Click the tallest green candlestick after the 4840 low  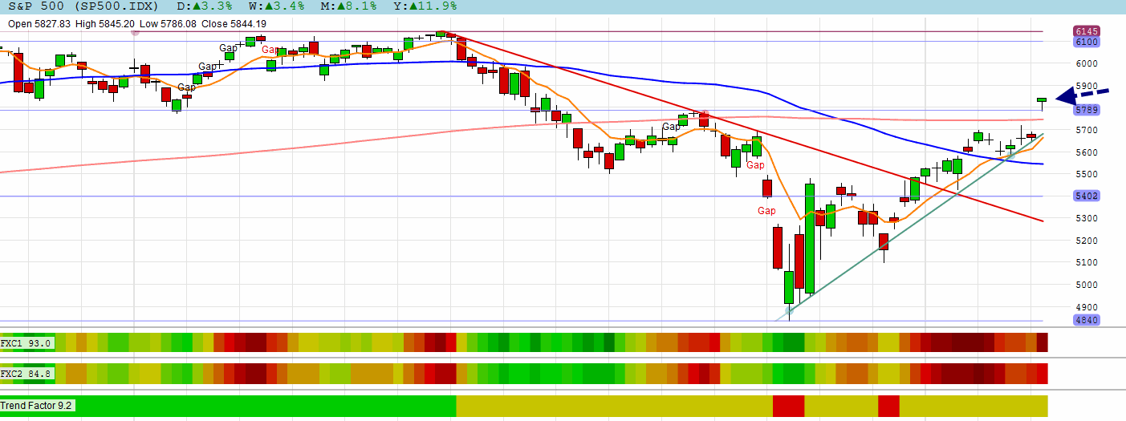[x=810, y=238]
